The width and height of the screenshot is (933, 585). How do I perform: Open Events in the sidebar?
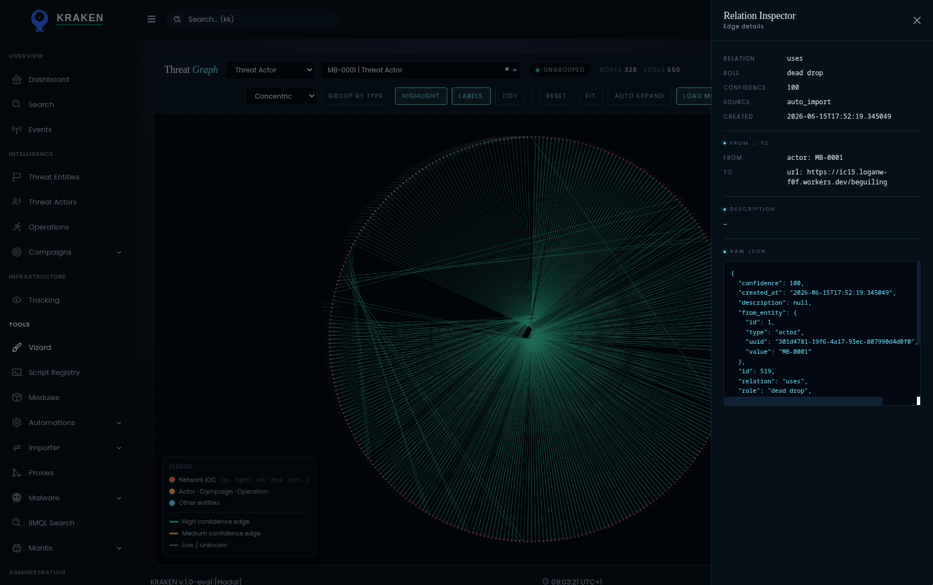tap(40, 130)
